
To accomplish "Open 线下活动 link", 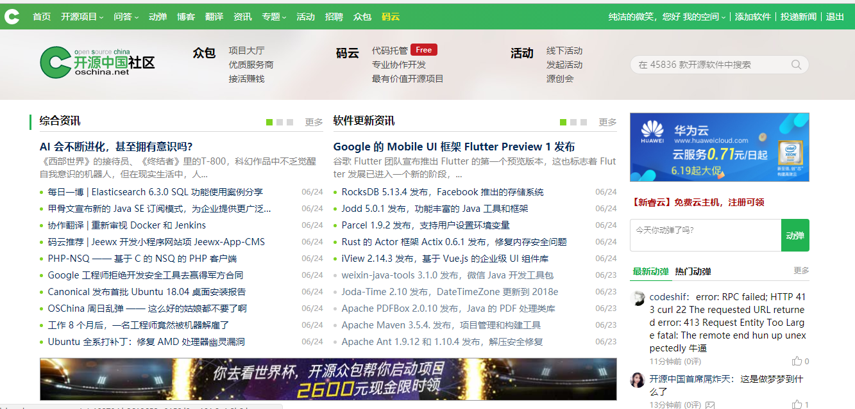I will [564, 51].
